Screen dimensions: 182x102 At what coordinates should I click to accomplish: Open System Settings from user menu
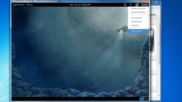pos(138,12)
